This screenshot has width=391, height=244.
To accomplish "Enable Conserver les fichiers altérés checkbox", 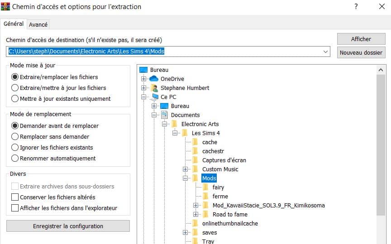I will (x=15, y=197).
